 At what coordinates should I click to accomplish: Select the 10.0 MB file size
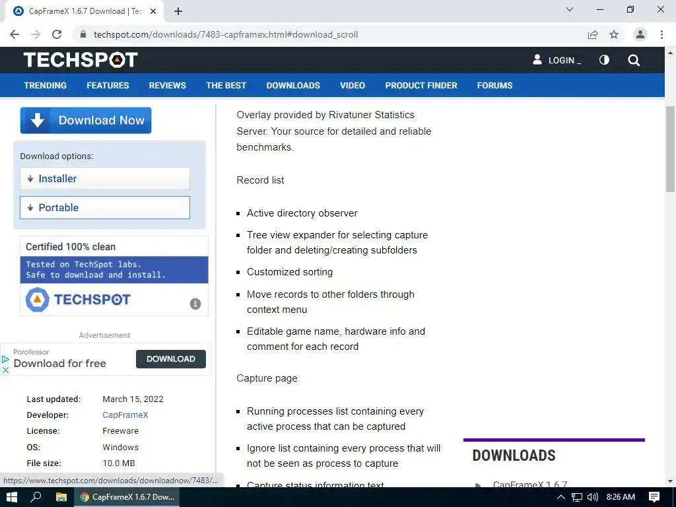(119, 463)
